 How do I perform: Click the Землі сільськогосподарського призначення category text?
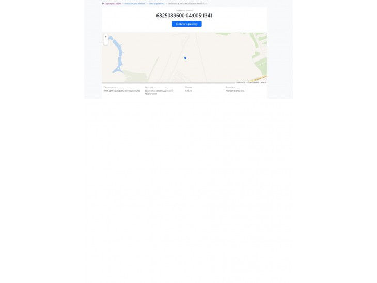(159, 92)
